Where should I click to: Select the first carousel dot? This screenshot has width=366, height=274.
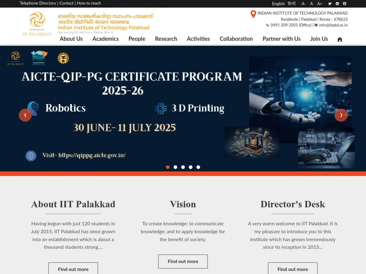pyautogui.click(x=168, y=167)
